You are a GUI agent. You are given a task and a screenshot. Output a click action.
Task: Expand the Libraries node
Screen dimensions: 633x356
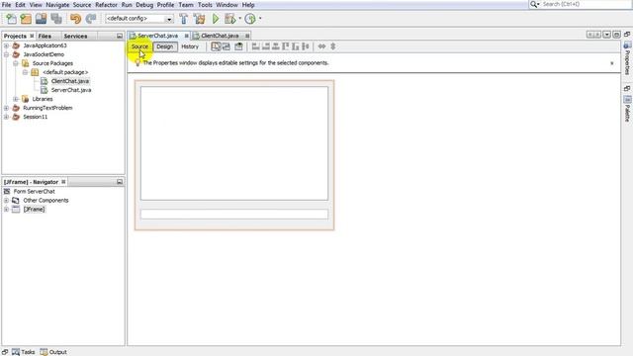(x=16, y=99)
